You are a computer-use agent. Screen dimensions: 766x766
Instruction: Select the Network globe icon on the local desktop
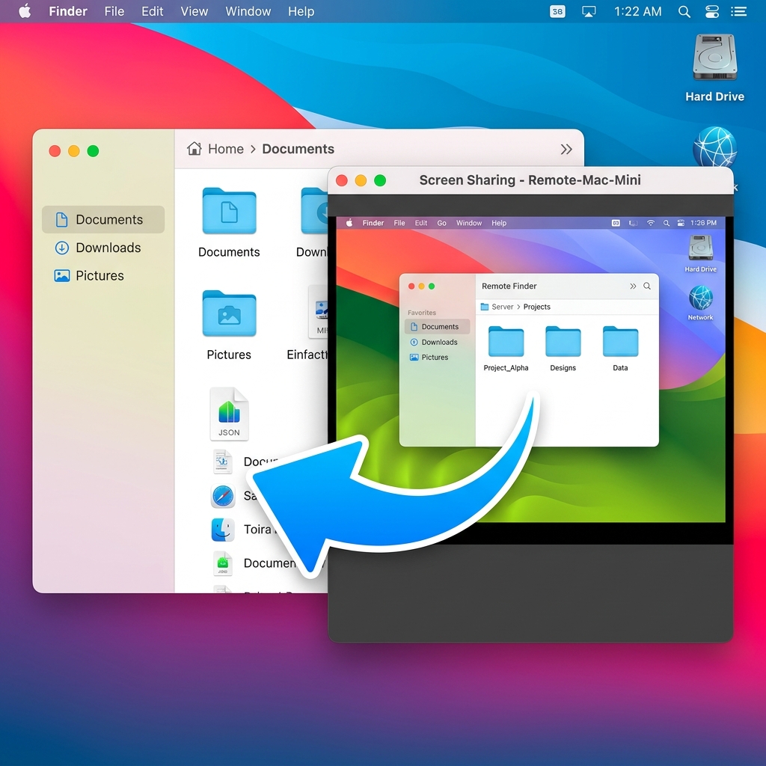(x=714, y=147)
